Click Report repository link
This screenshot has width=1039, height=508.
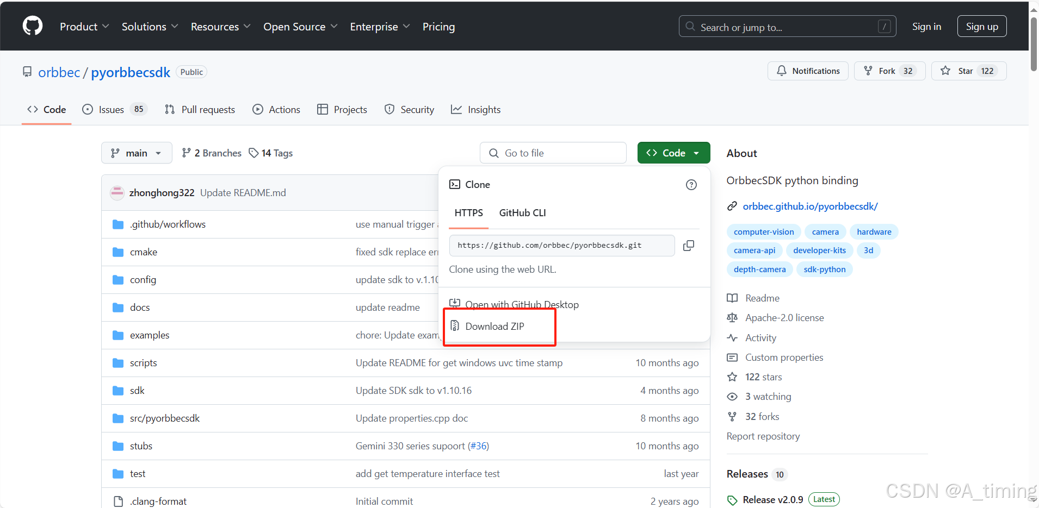(x=763, y=436)
